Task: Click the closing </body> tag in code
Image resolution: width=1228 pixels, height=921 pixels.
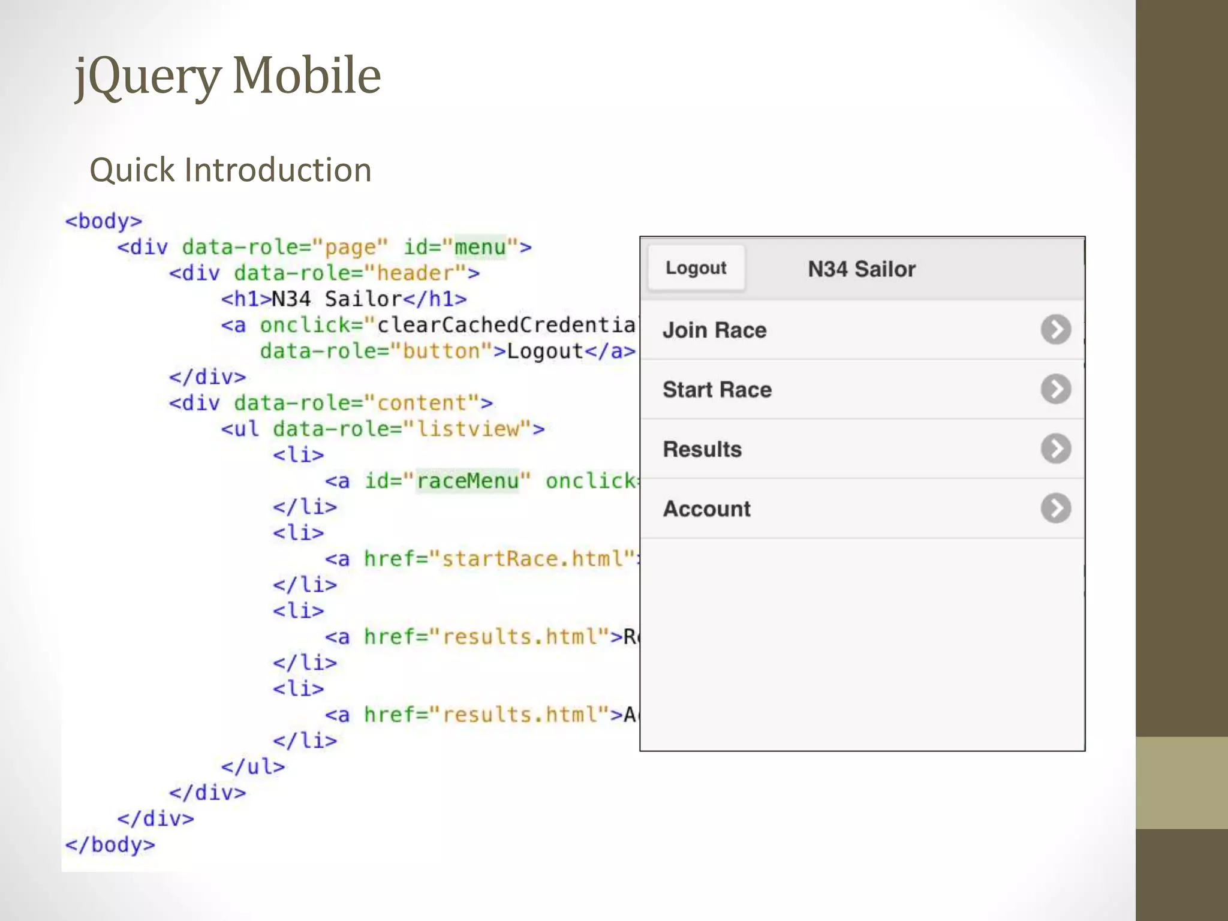Action: (x=110, y=845)
